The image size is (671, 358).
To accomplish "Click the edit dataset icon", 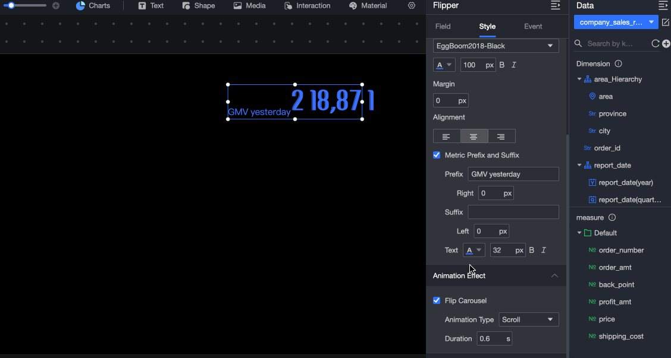I will coord(666,22).
